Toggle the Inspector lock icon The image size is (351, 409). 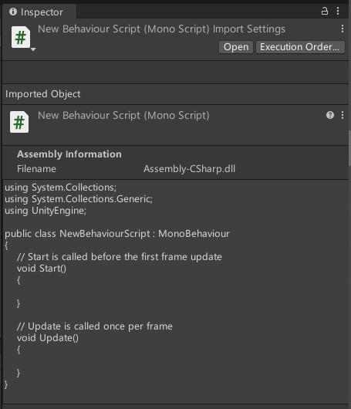pos(325,12)
